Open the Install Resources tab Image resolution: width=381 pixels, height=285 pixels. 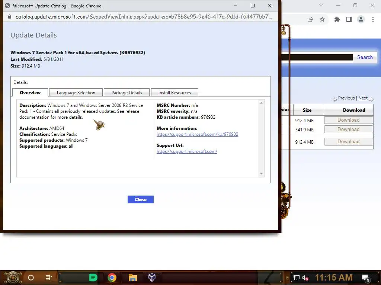(175, 92)
